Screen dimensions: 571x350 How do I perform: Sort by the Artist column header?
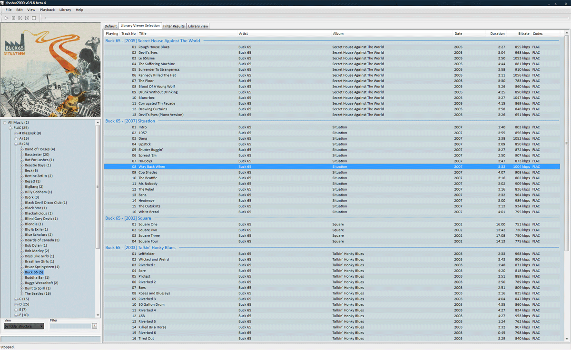coord(284,34)
